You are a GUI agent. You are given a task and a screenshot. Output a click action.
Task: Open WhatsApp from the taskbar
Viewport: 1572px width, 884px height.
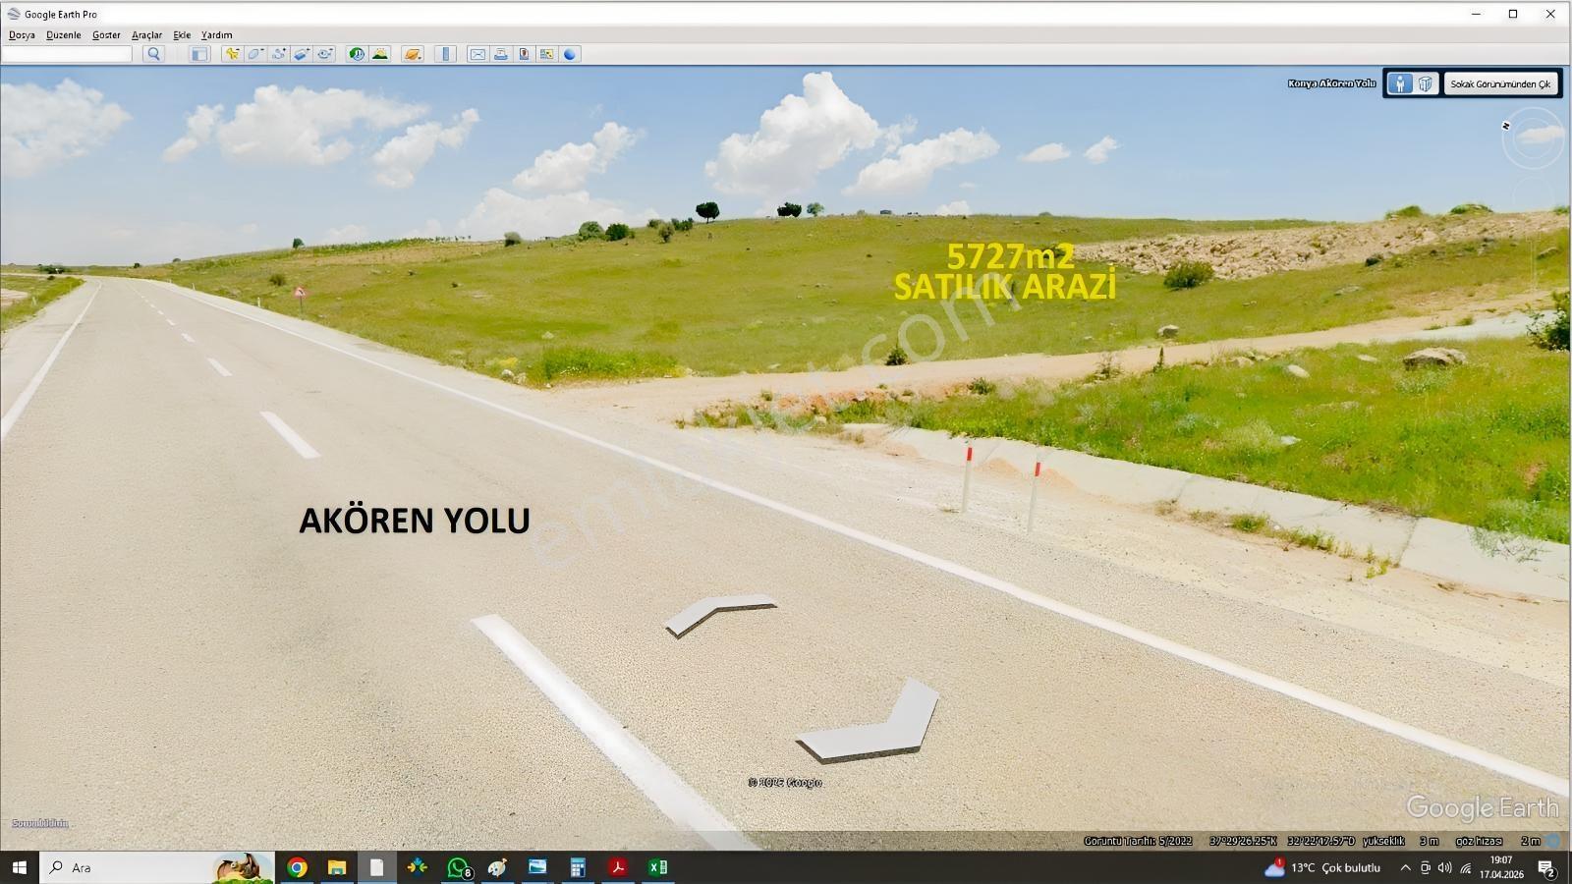click(x=458, y=867)
